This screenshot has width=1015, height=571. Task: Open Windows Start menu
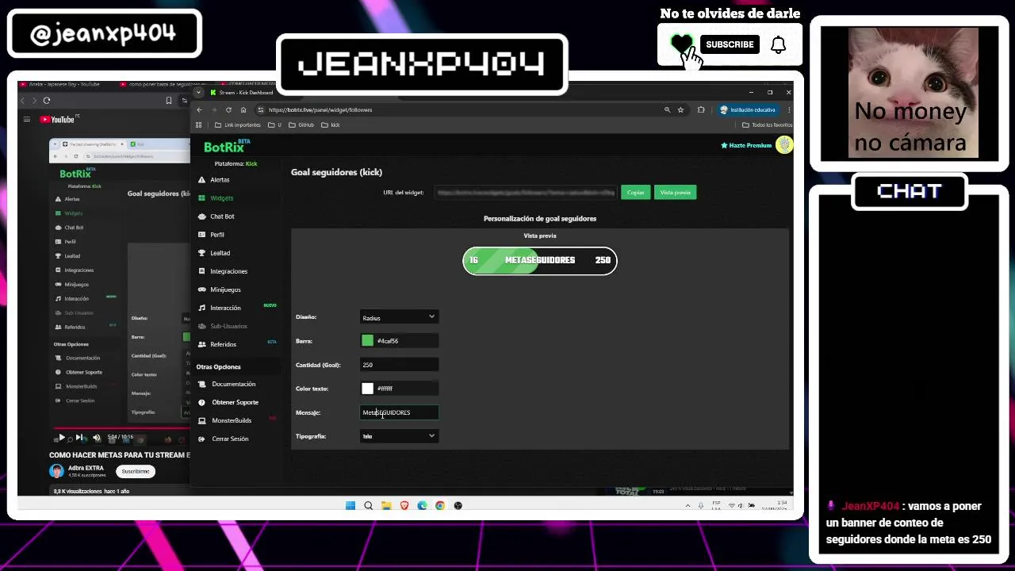tap(350, 506)
